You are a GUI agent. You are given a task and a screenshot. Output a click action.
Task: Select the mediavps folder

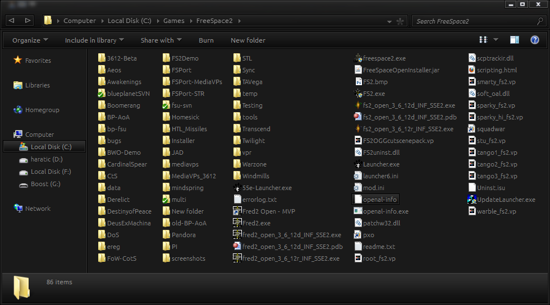point(181,164)
